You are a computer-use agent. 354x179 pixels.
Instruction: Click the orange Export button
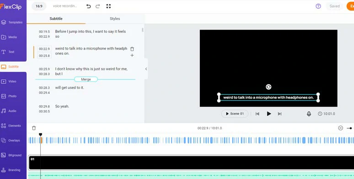350,6
